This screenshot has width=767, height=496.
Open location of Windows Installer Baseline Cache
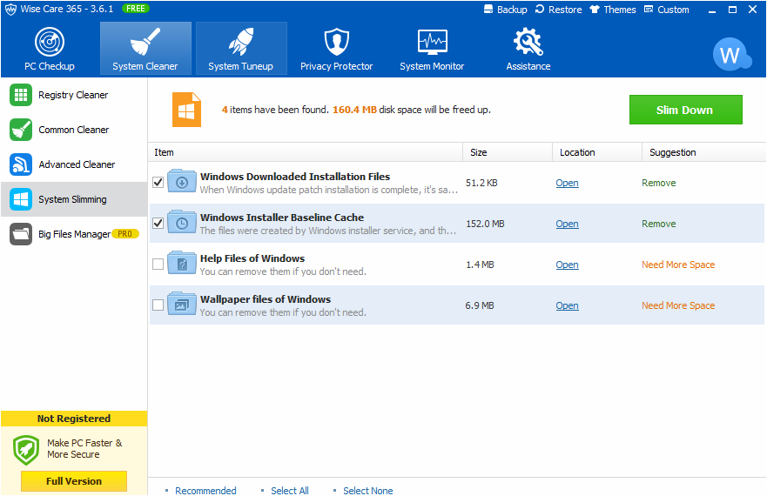567,224
